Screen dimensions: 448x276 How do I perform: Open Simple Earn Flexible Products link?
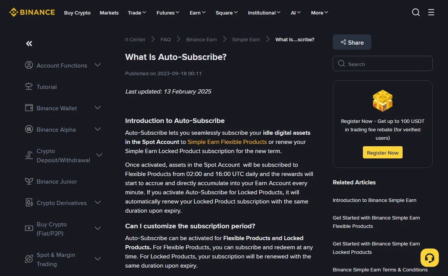click(227, 142)
